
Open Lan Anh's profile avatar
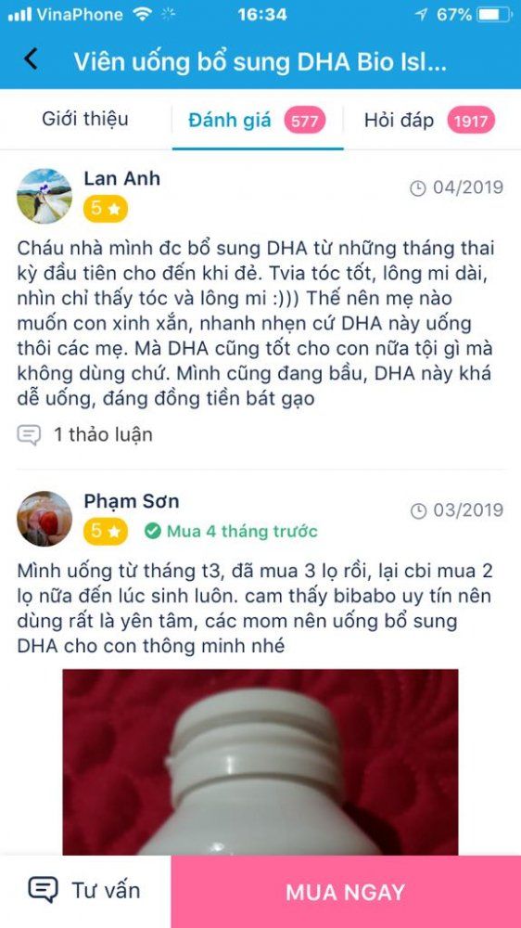(x=44, y=196)
